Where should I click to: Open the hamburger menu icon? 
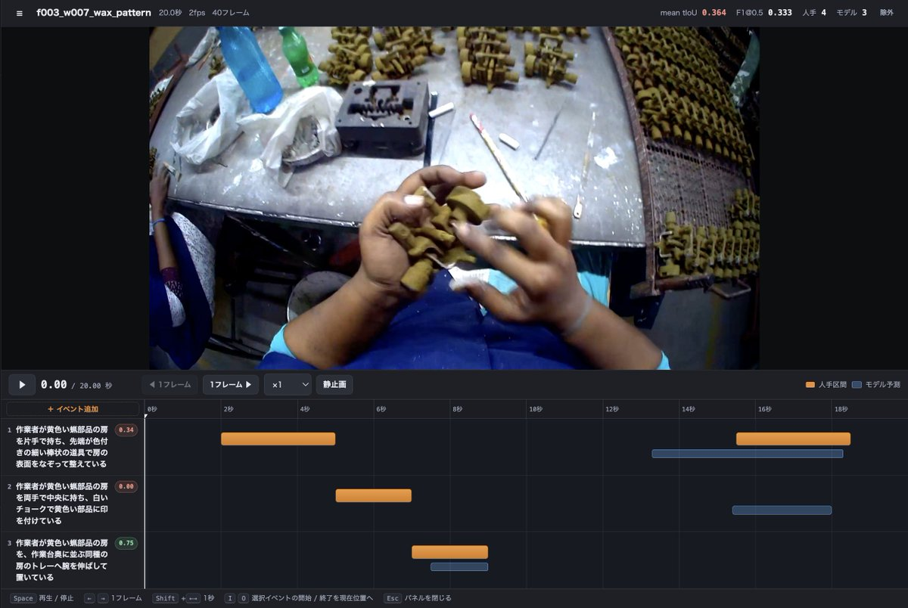(19, 13)
